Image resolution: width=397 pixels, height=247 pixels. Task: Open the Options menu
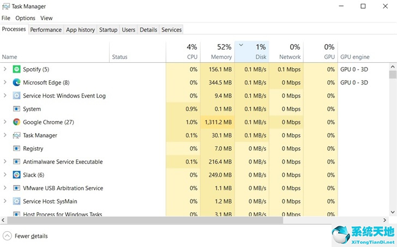pos(25,18)
